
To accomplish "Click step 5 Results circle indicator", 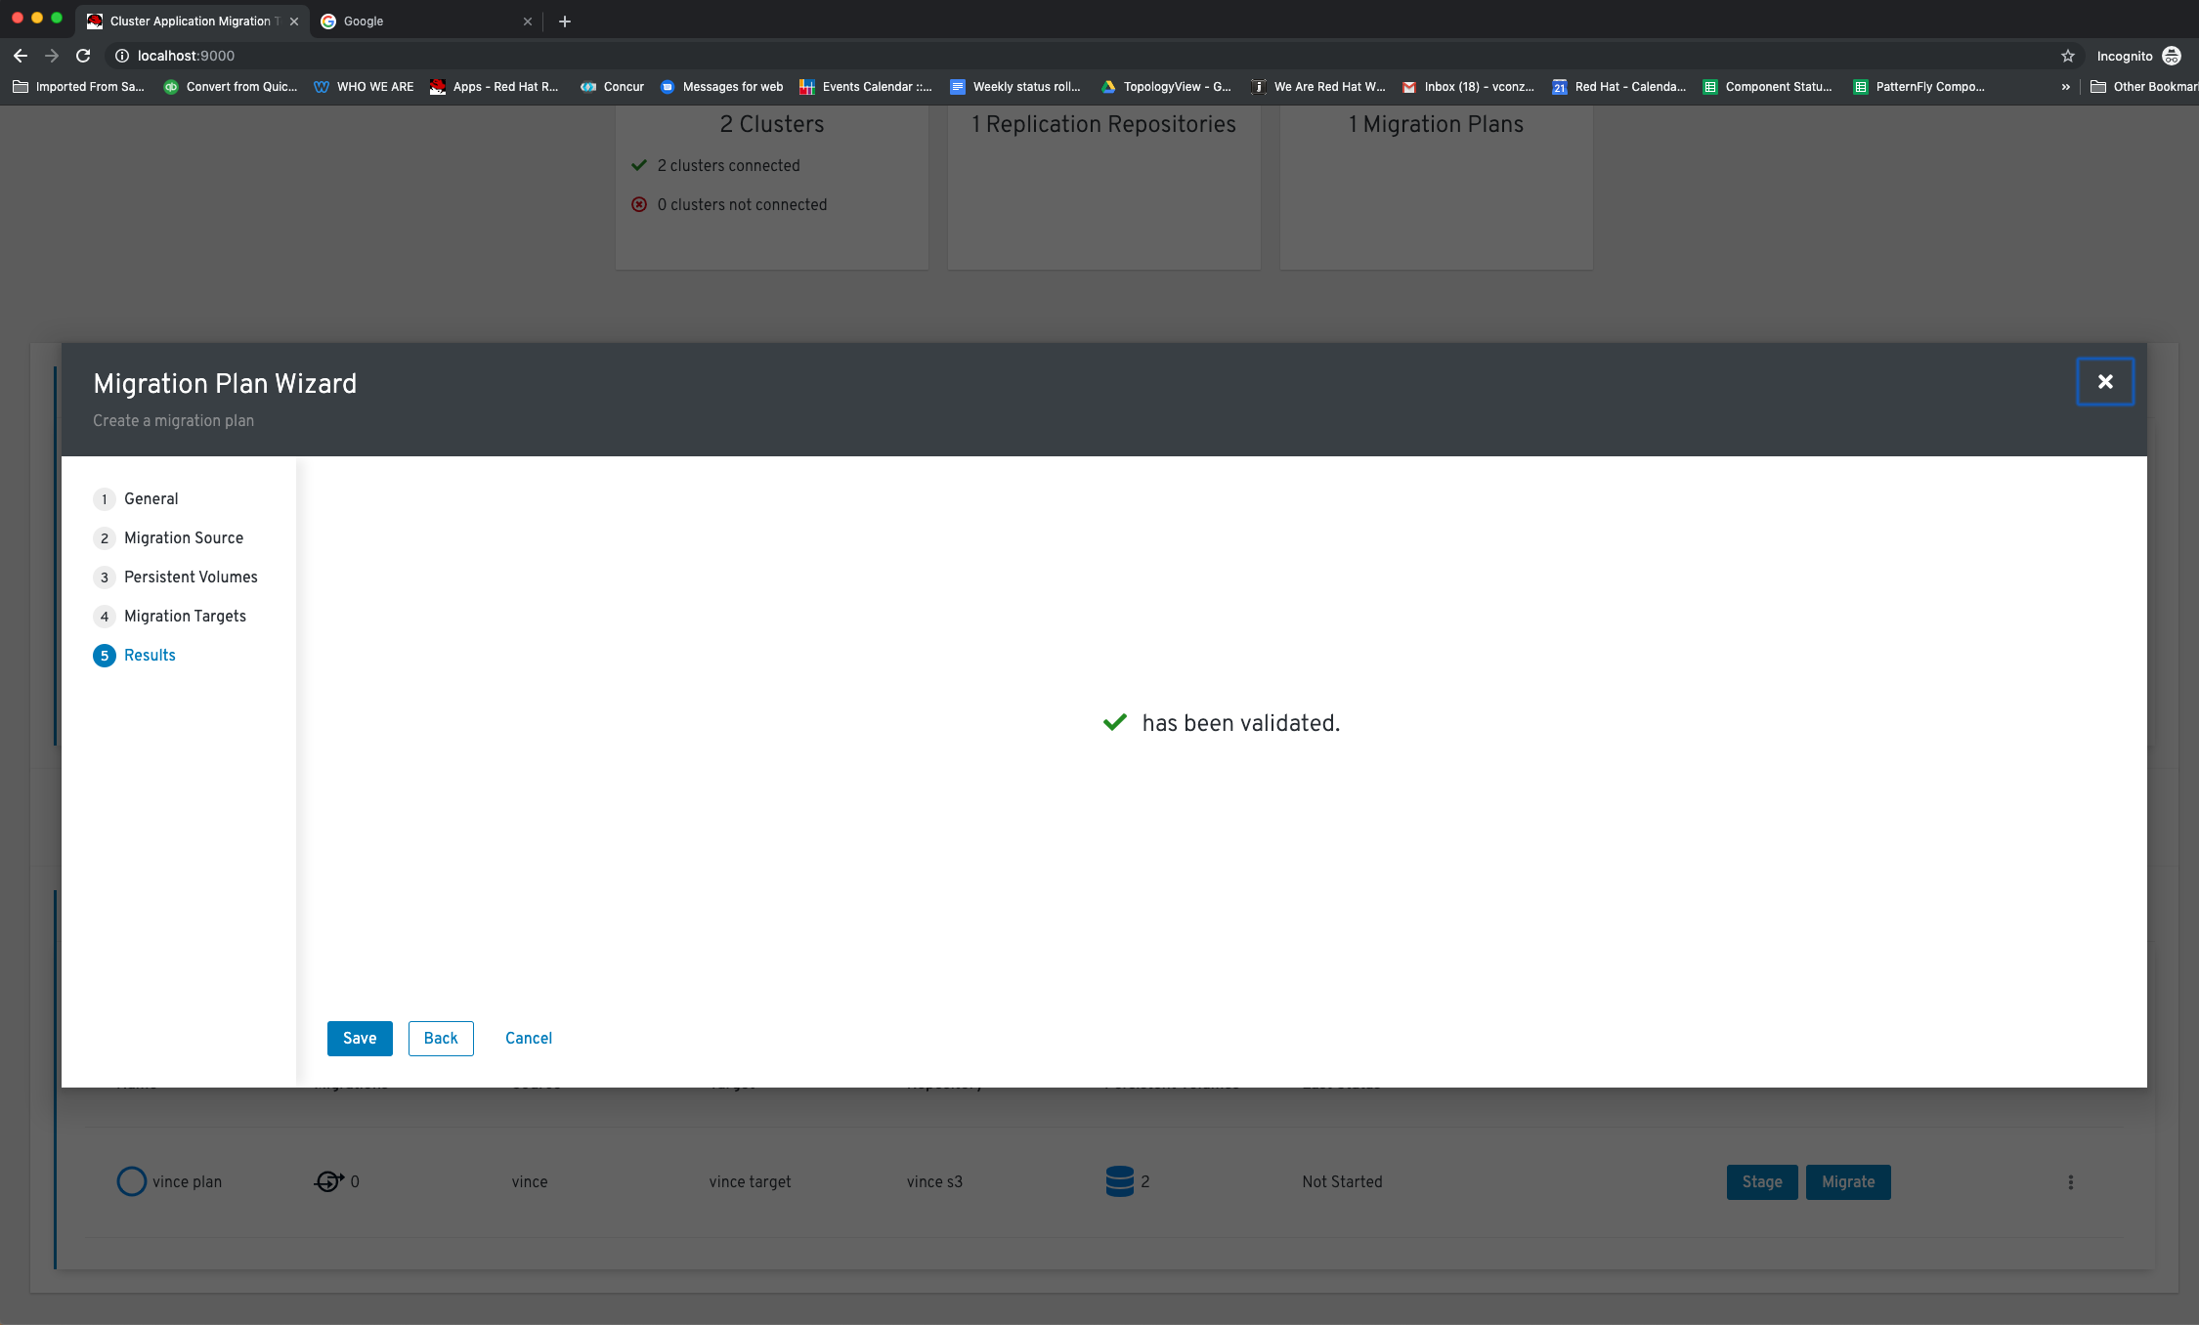I will pyautogui.click(x=105, y=656).
